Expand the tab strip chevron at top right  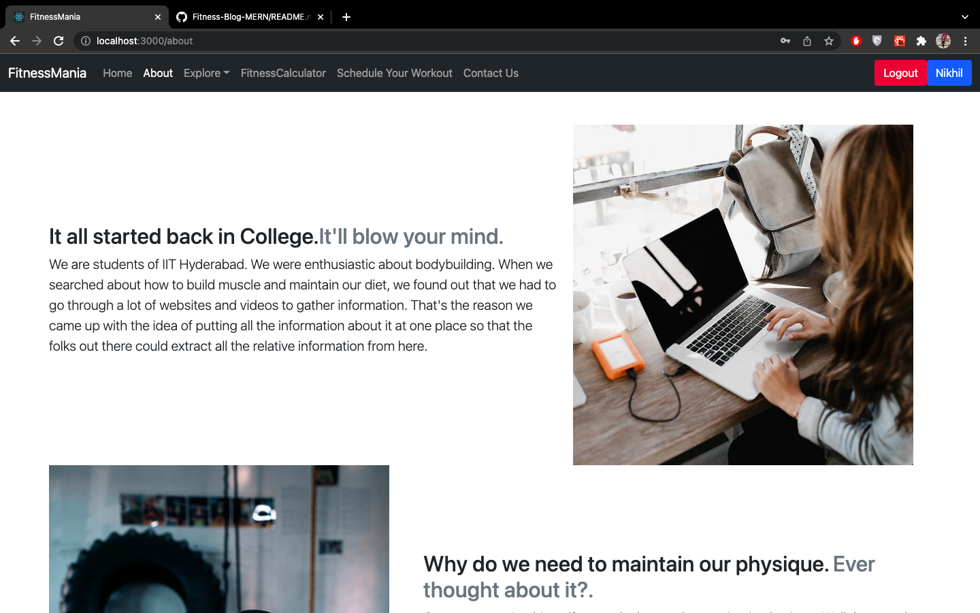click(x=964, y=17)
